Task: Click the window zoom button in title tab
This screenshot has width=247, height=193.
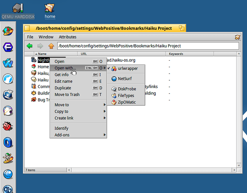Action: pos(182,28)
